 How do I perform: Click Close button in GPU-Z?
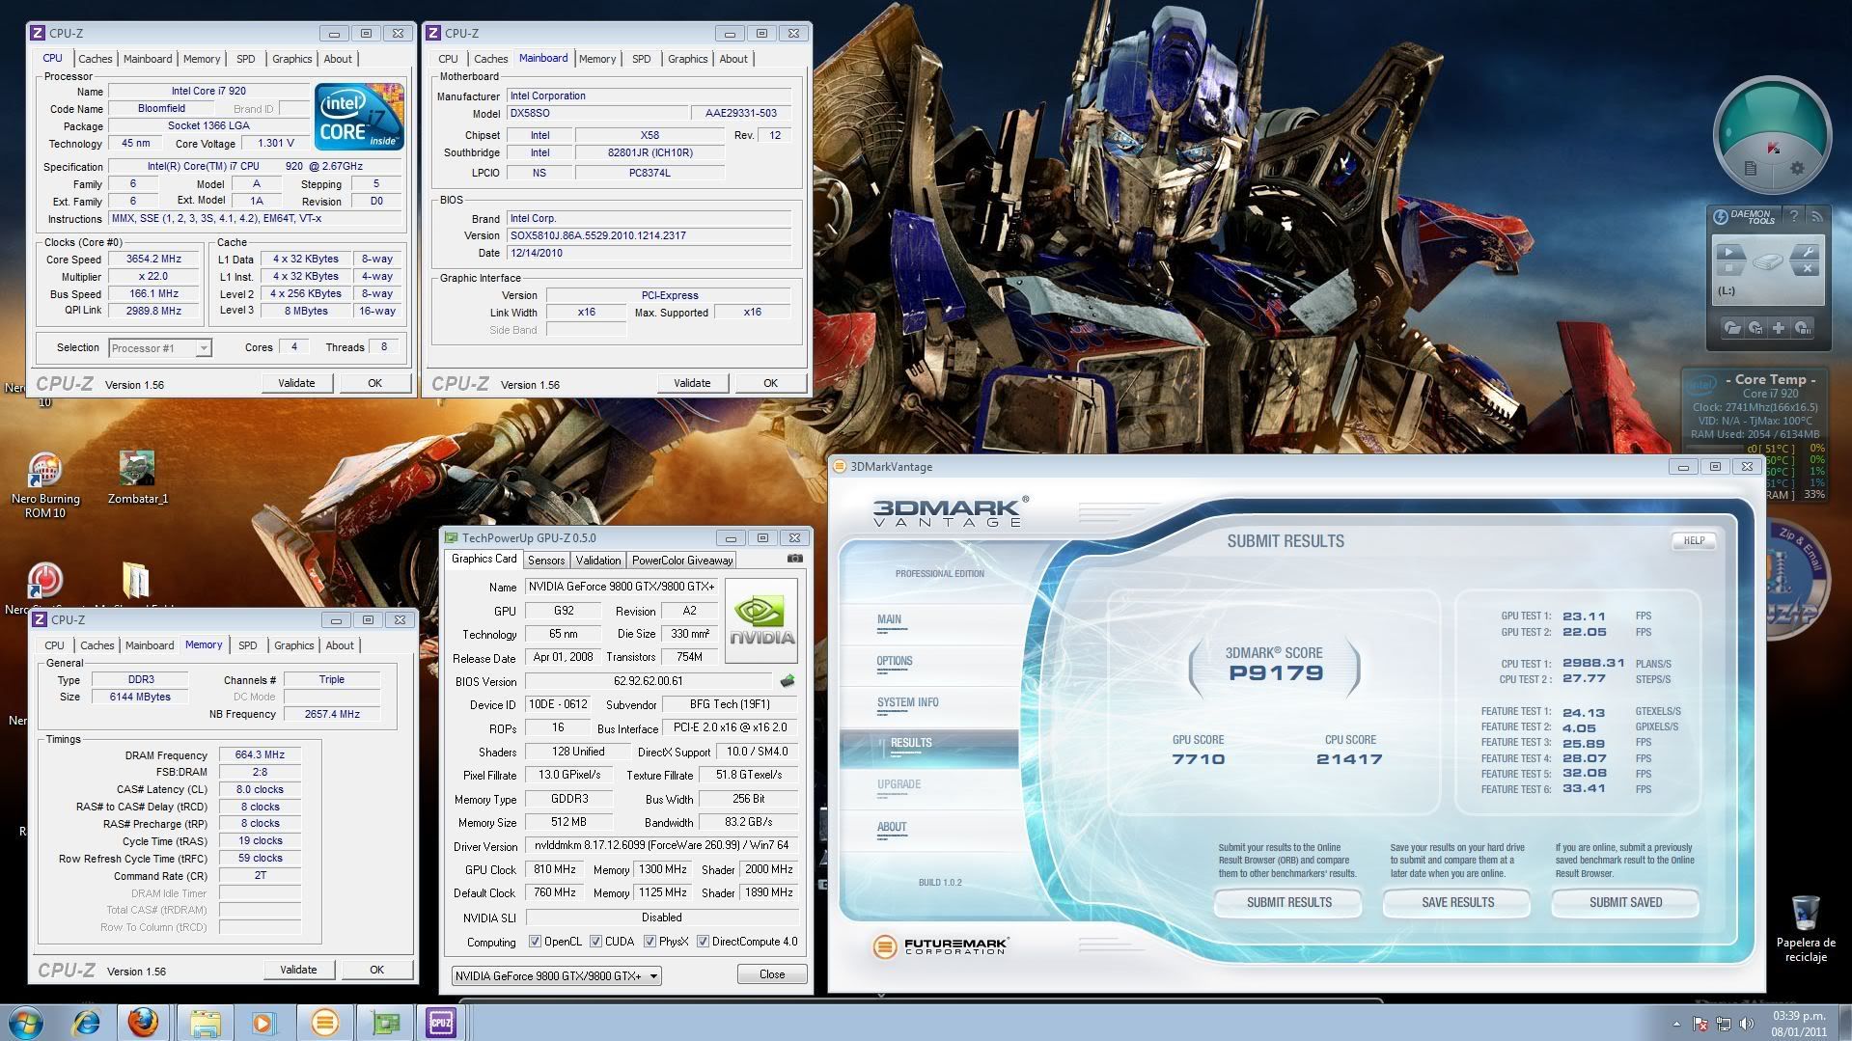point(772,974)
